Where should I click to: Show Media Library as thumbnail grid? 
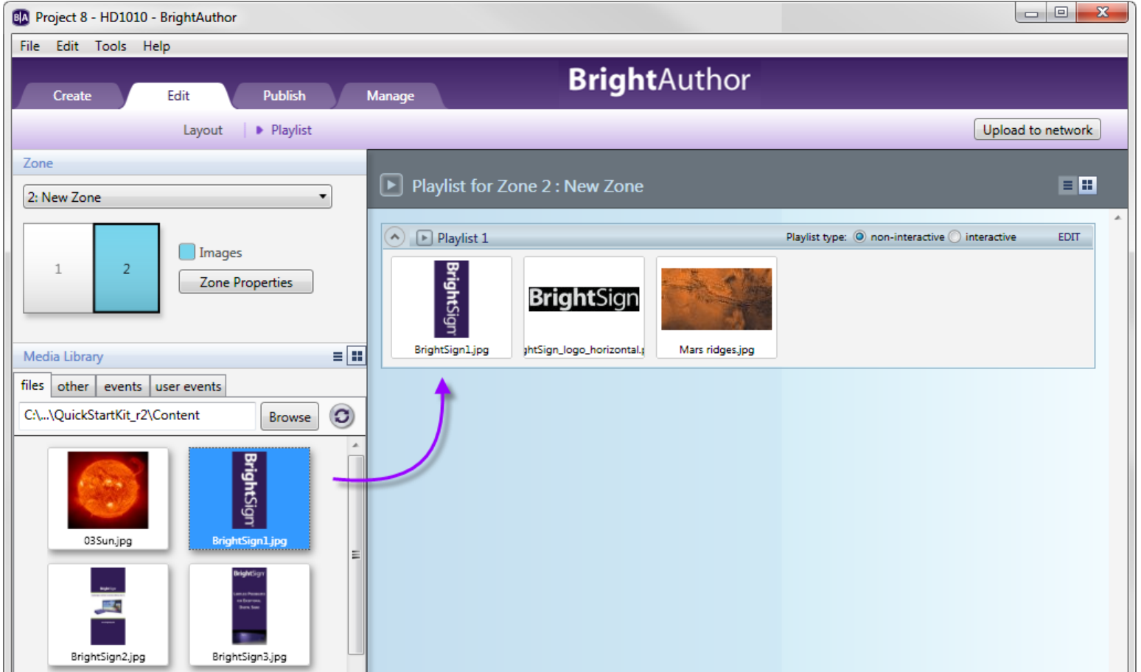[x=357, y=357]
